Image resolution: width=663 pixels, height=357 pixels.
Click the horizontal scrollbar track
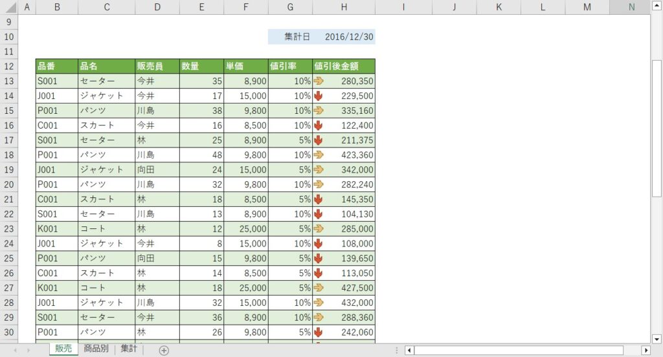(518, 350)
